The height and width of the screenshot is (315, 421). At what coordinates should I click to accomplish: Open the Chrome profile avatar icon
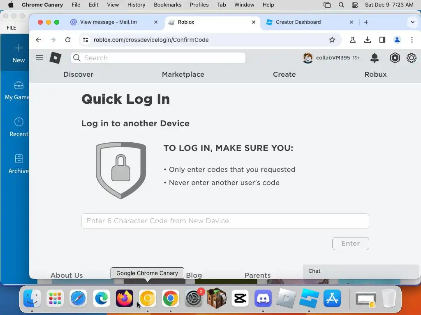(397, 40)
